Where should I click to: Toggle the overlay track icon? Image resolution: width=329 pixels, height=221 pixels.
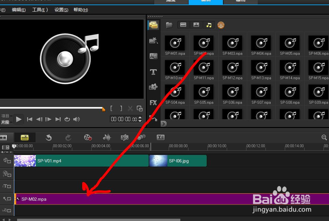[7, 174]
